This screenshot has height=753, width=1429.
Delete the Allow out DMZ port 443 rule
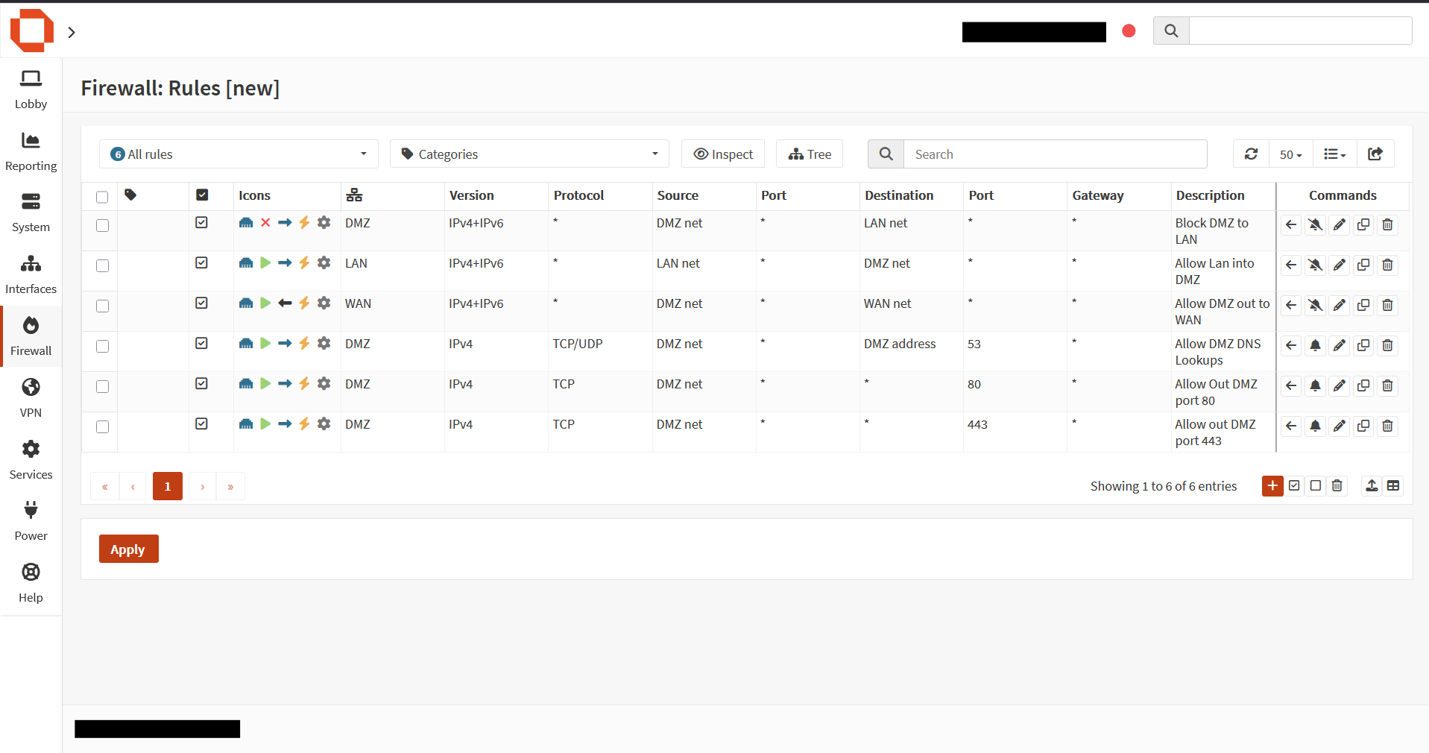1387,426
